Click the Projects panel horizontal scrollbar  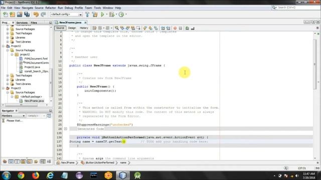coord(21,105)
